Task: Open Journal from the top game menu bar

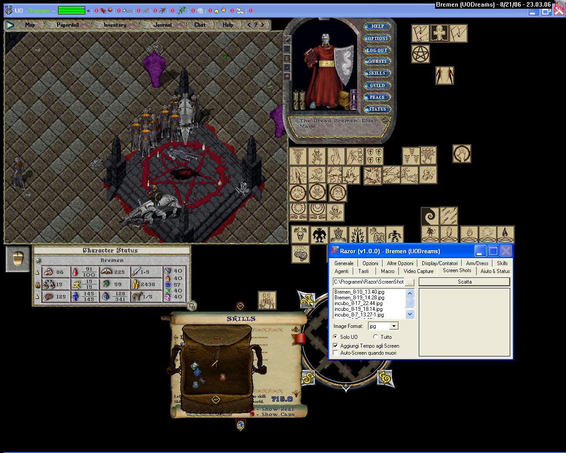Action: click(x=163, y=25)
